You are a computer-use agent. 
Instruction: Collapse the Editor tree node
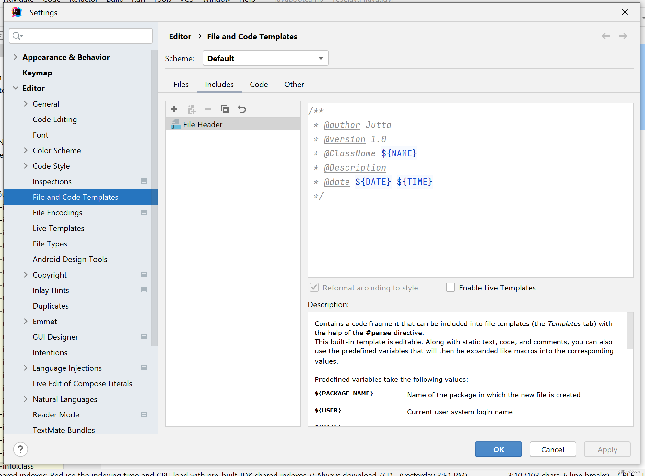15,88
